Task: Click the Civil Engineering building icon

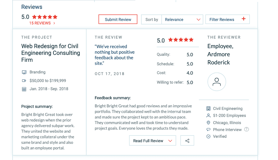Action: (x=208, y=108)
